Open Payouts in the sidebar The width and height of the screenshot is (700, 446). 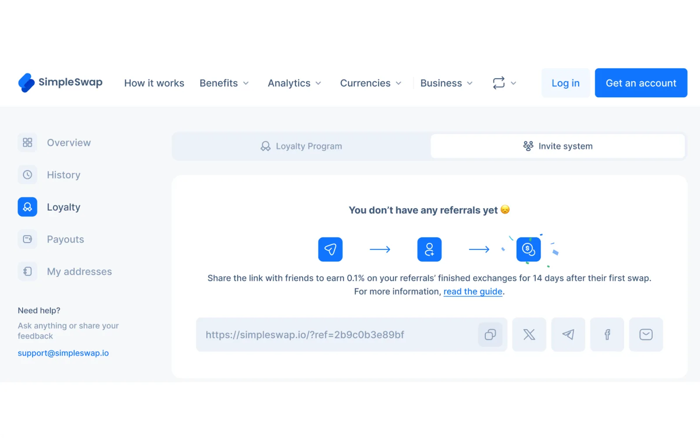point(65,239)
